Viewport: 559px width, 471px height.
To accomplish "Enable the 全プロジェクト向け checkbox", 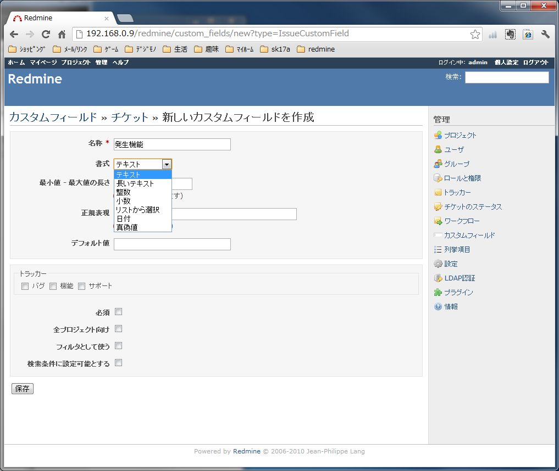I will 118,329.
